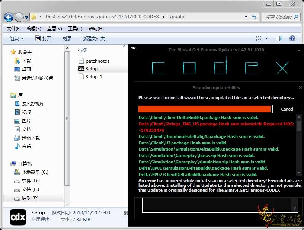The image size is (304, 230).
Task: Open Explorer help question mark icon
Action: [292, 38]
